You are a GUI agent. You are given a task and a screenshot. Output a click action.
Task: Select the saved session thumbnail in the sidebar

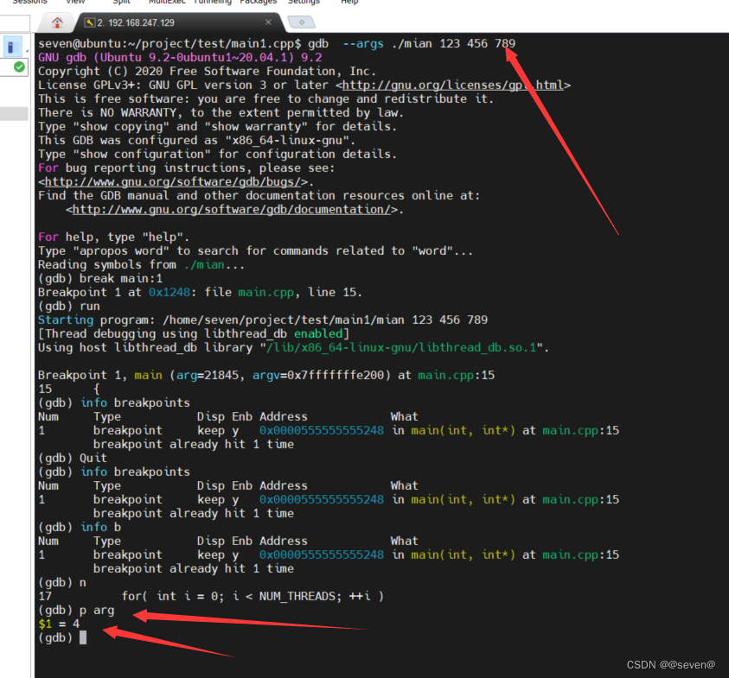point(13,46)
